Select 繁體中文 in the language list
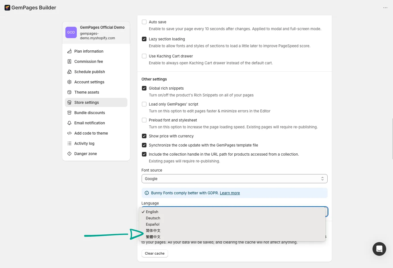This screenshot has height=268, width=393. [232, 237]
